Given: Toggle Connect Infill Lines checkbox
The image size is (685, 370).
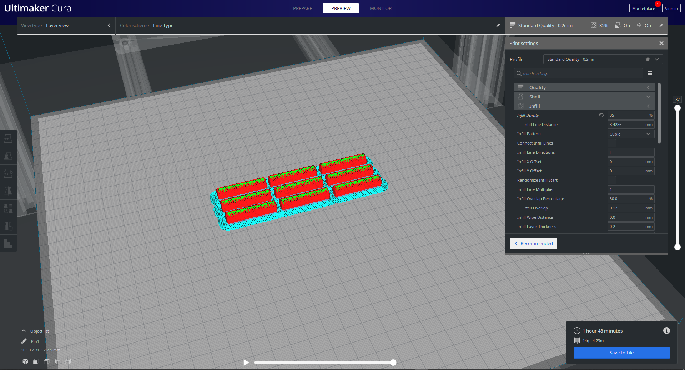Looking at the screenshot, I should (612, 143).
